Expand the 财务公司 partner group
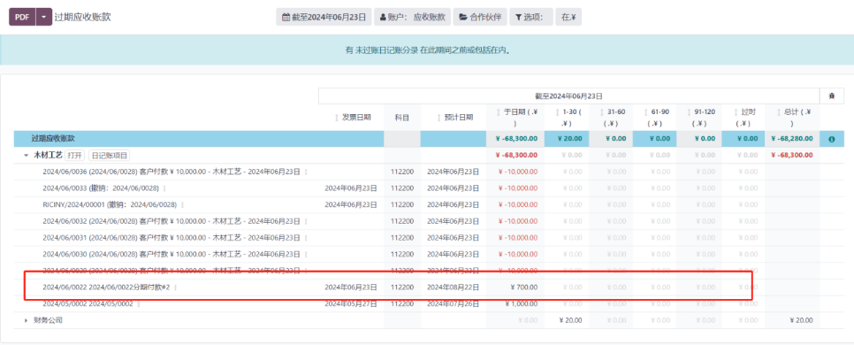854x345 pixels. point(26,320)
